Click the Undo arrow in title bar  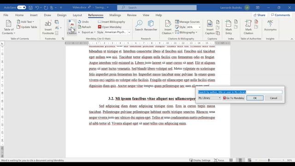[37, 7]
